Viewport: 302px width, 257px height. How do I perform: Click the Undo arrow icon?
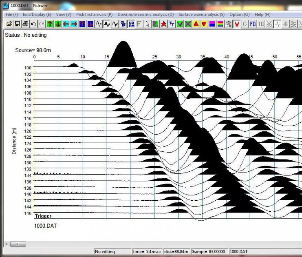point(33,24)
